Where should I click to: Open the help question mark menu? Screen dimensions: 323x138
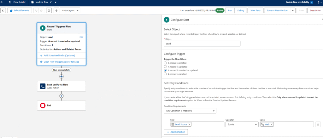(319, 2)
